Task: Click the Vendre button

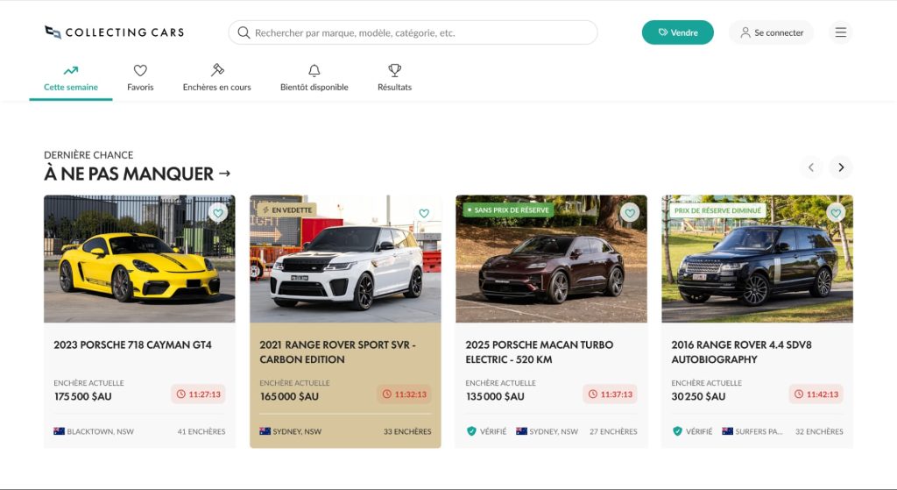Action: (x=678, y=32)
